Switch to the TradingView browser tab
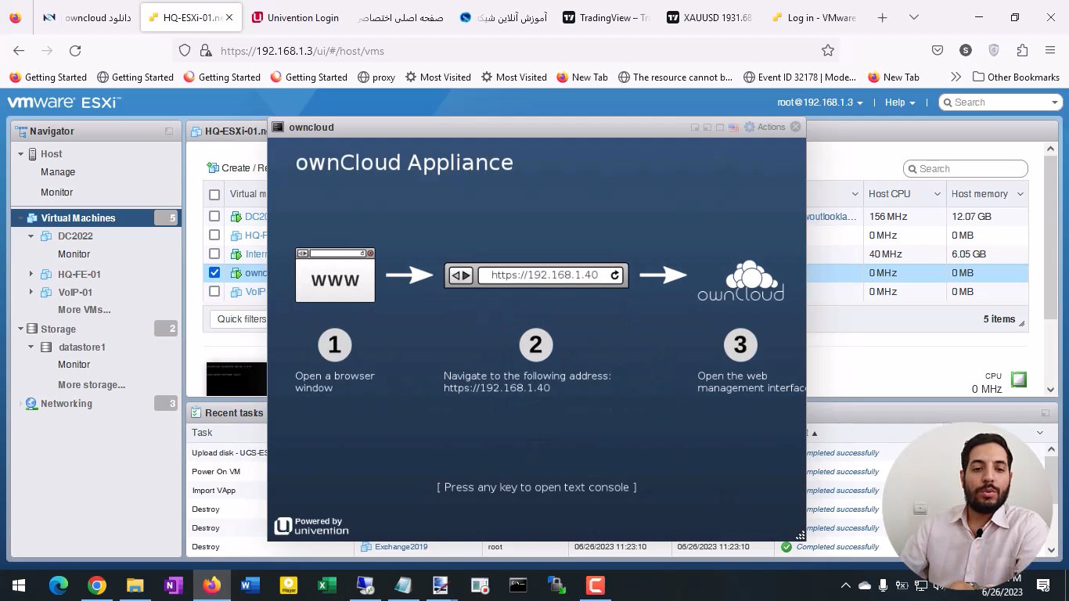Screen dimensions: 1069x601 coord(607,17)
